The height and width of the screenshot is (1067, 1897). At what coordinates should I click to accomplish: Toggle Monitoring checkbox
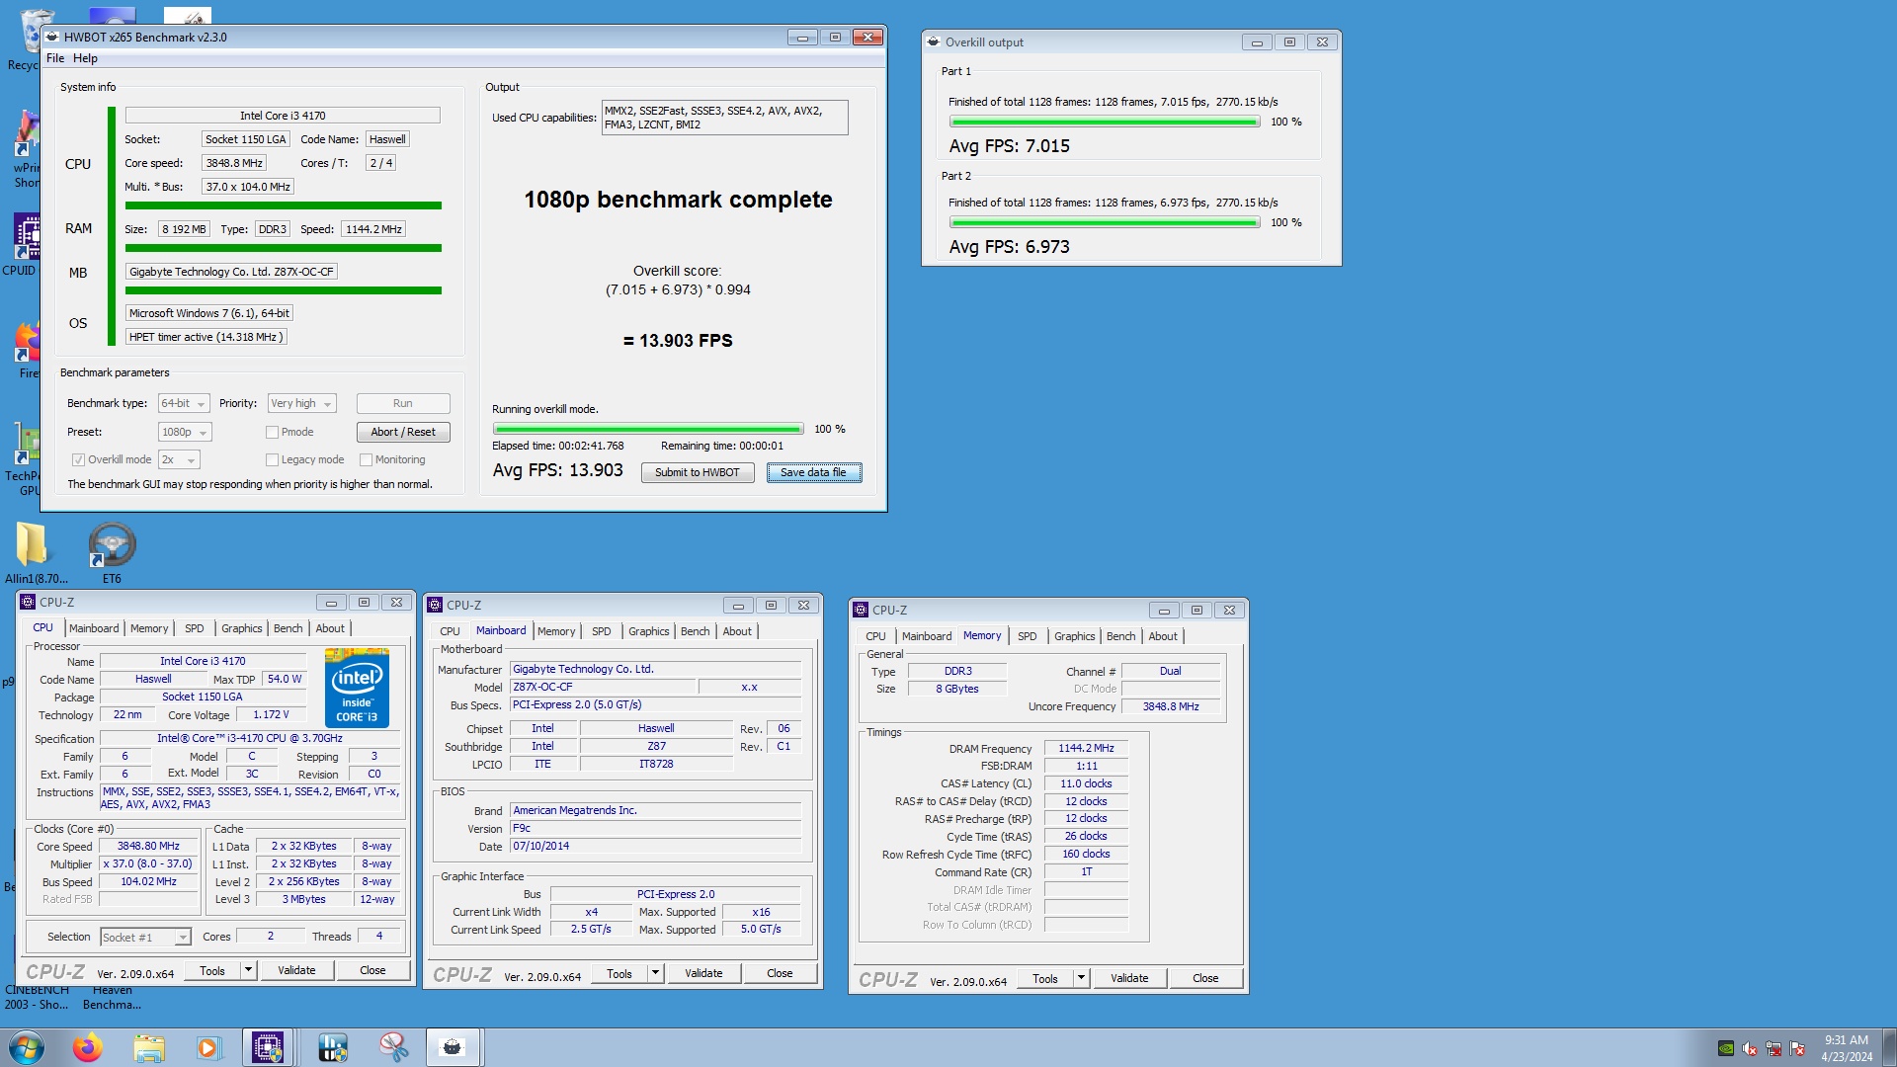click(x=366, y=459)
